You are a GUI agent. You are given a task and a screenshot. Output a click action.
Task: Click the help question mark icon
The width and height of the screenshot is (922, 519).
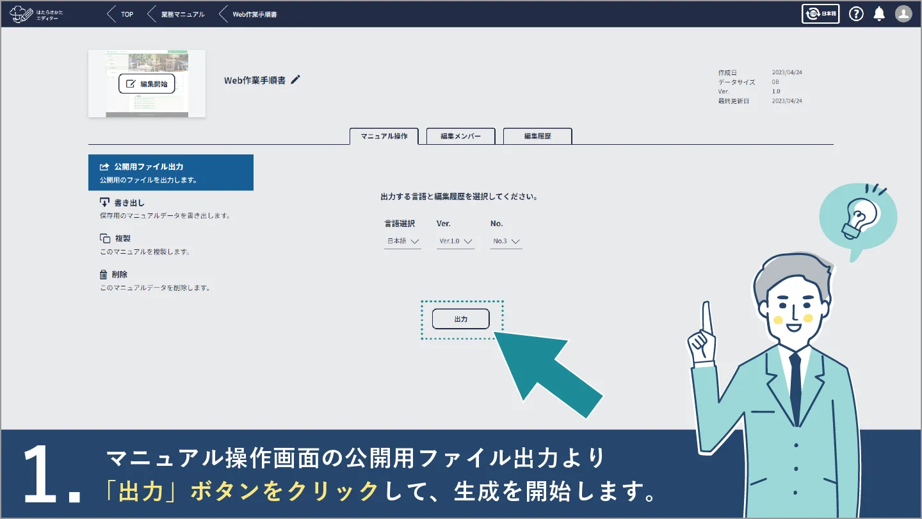pos(856,13)
